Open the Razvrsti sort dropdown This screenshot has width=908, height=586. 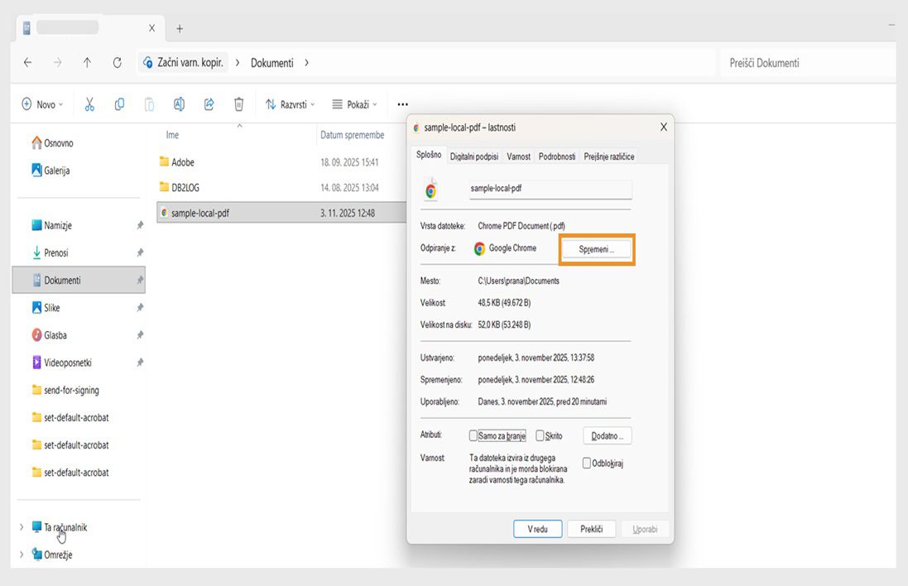tap(291, 104)
